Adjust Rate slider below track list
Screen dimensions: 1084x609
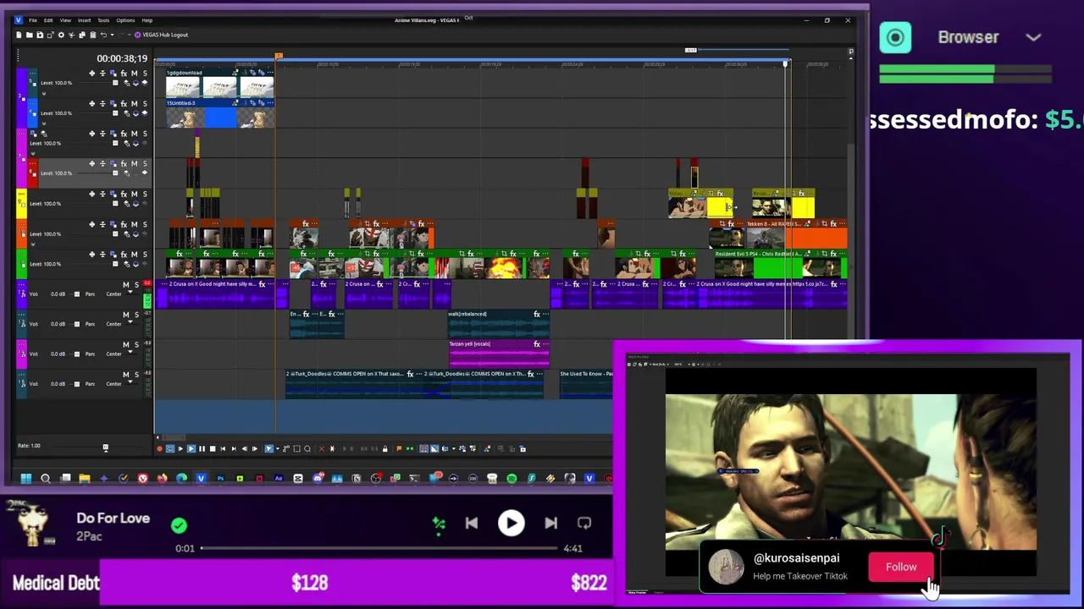[105, 447]
